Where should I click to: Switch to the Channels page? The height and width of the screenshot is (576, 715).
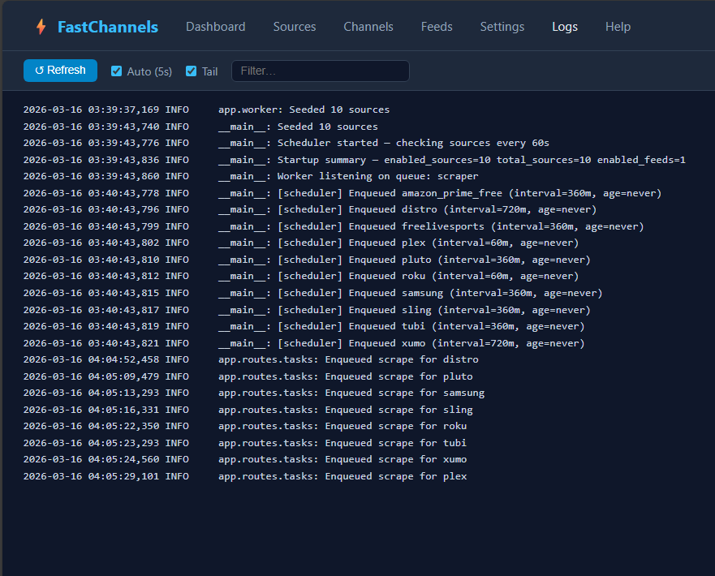[x=368, y=27]
